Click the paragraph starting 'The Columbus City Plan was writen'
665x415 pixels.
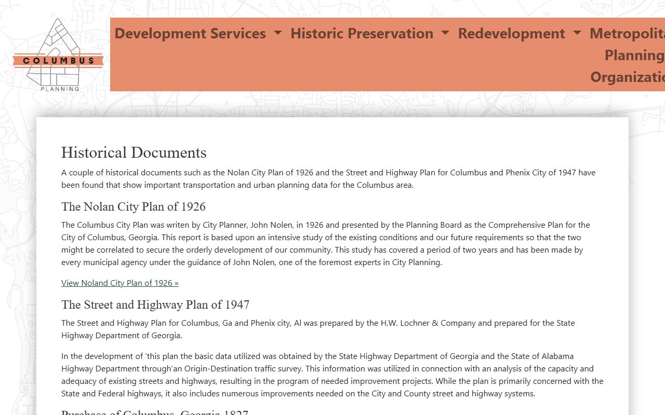pyautogui.click(x=332, y=244)
